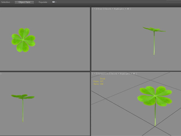Image resolution: width=181 pixels, height=136 pixels.
Task: Open the ribbon display options dropdown
Action: point(54,2)
